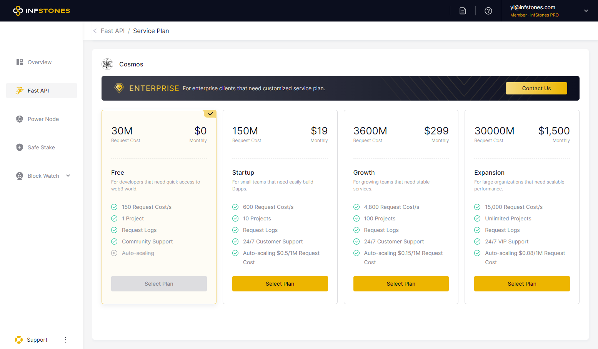
Task: Open account email yi@infstones.com
Action: (x=533, y=7)
